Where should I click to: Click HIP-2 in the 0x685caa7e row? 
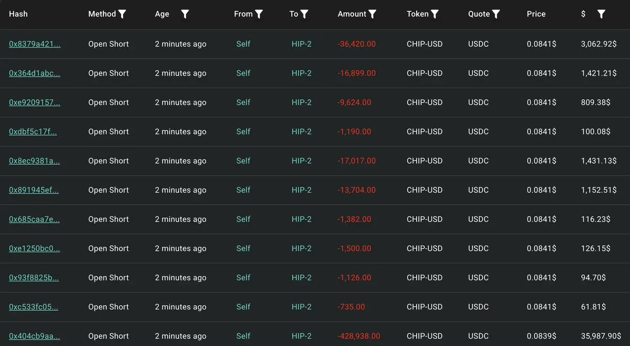(302, 219)
